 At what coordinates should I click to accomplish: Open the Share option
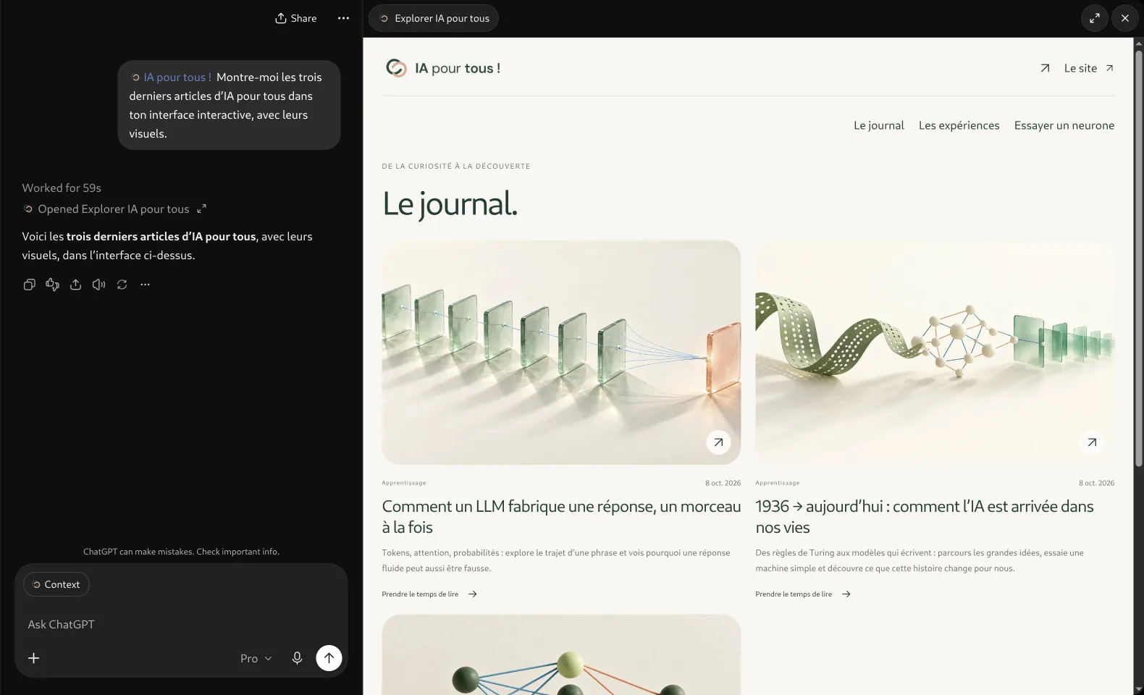295,18
